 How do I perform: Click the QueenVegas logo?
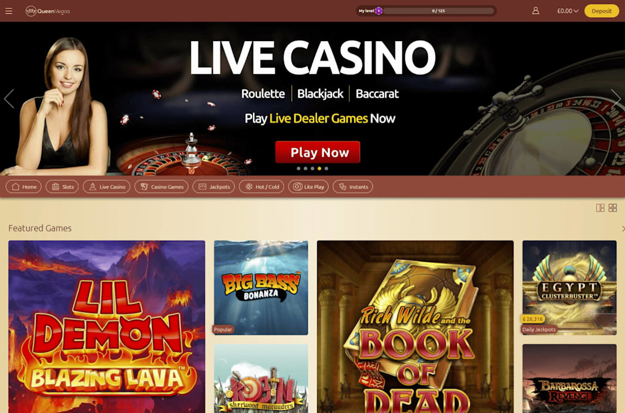pyautogui.click(x=48, y=11)
